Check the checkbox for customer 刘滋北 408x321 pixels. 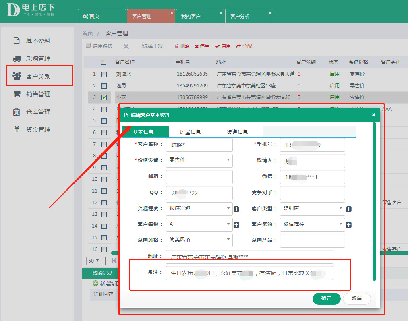click(104, 74)
